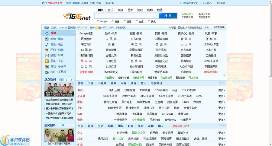272x146 pixels.
Task: Switch to the 视频 search tab
Action: click(x=120, y=10)
